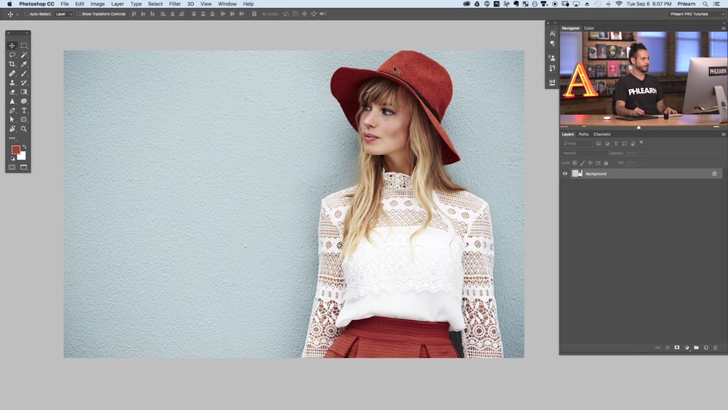Select the Type tool in the toolbox
728x410 pixels.
(24, 110)
